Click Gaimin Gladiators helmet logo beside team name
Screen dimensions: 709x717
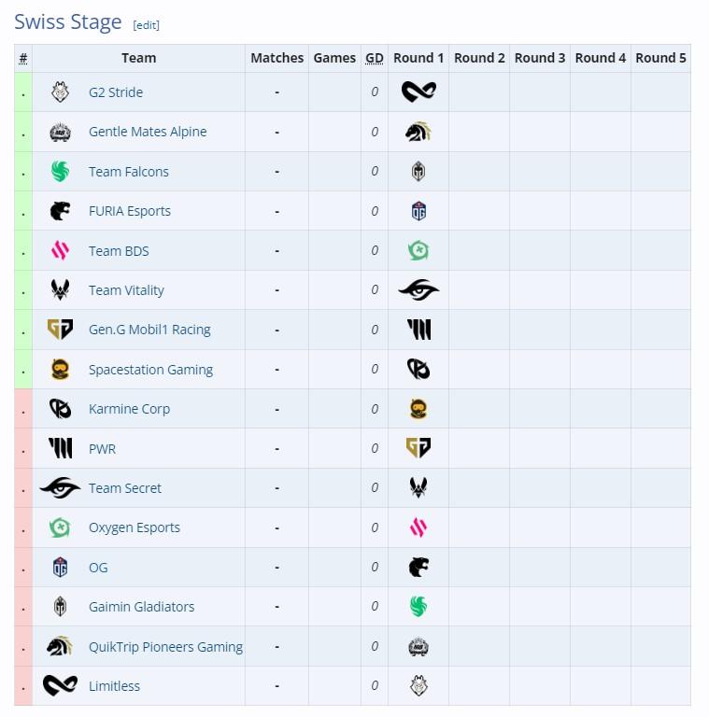pos(60,607)
